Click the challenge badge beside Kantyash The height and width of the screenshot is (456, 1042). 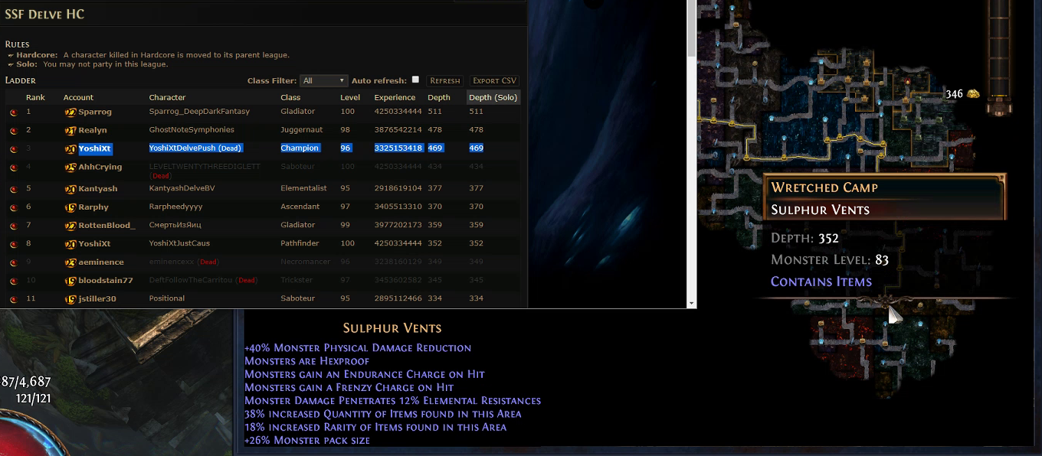click(70, 188)
